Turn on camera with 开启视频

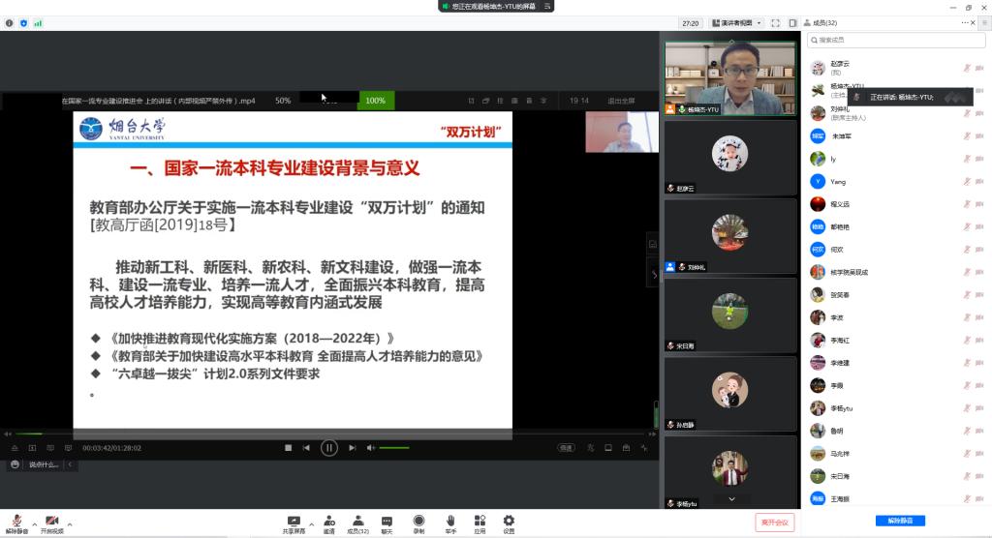pos(51,521)
